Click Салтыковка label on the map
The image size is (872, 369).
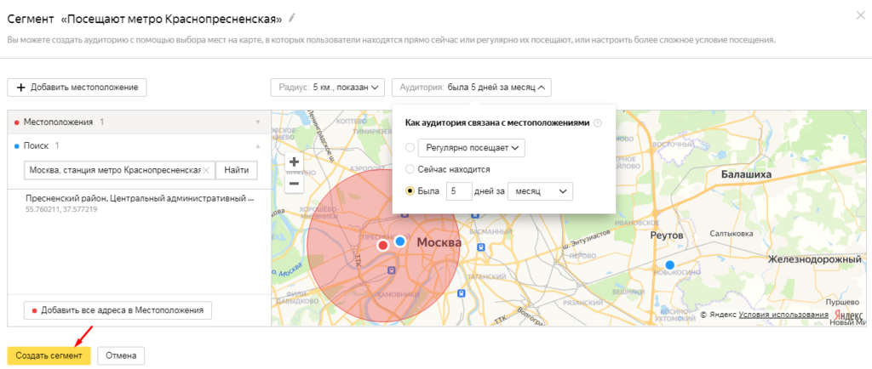tap(730, 234)
